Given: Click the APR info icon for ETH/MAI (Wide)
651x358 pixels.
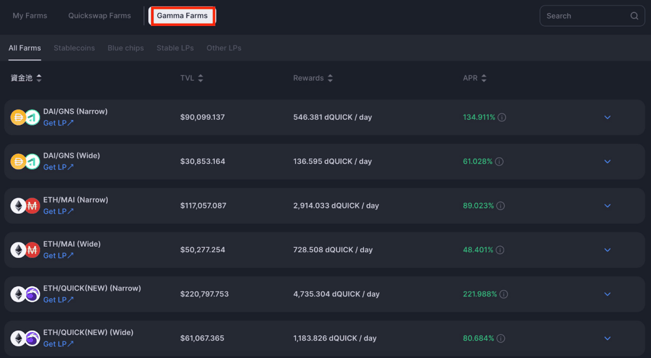Looking at the screenshot, I should pos(500,250).
